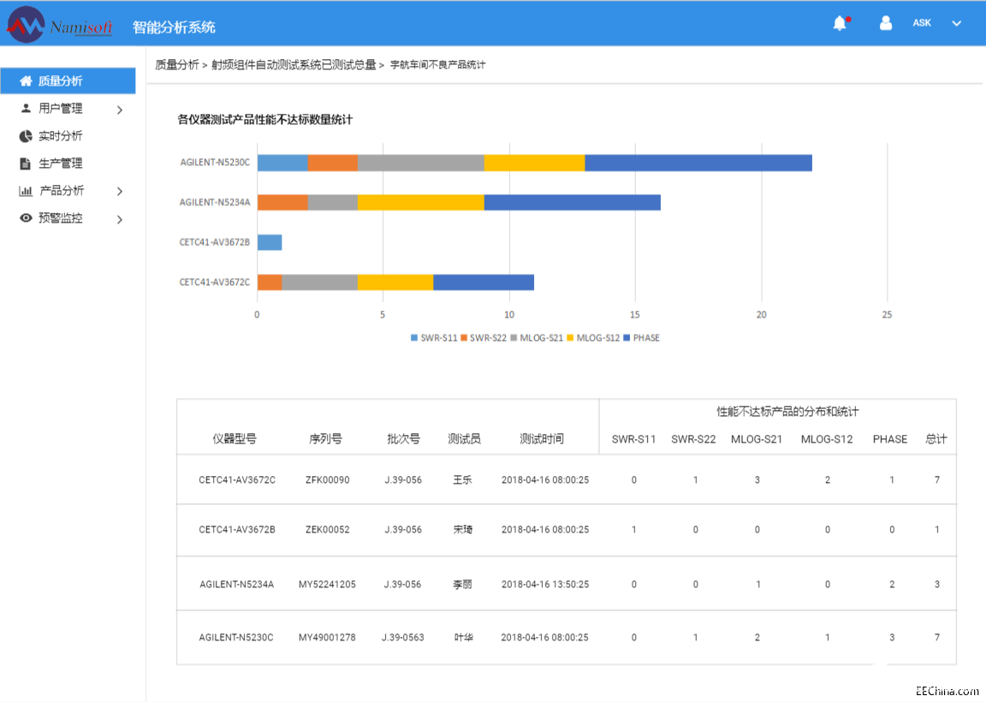Click the notification bell icon
Viewport: 986px width, 702px height.
(x=840, y=24)
